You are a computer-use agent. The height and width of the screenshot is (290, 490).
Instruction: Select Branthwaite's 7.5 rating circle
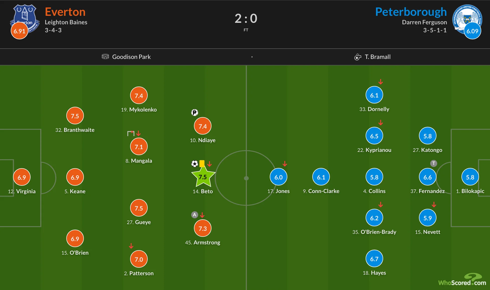(x=75, y=116)
